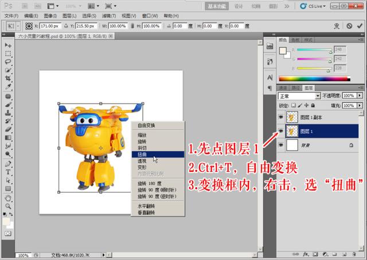The image size is (367, 260).
Task: Toggle visibility of 图层 1 layer
Action: 281,131
